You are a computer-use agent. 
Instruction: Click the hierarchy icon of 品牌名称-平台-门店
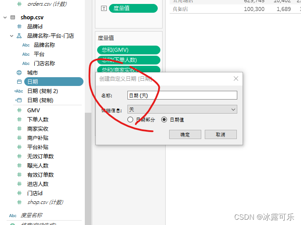19,36
